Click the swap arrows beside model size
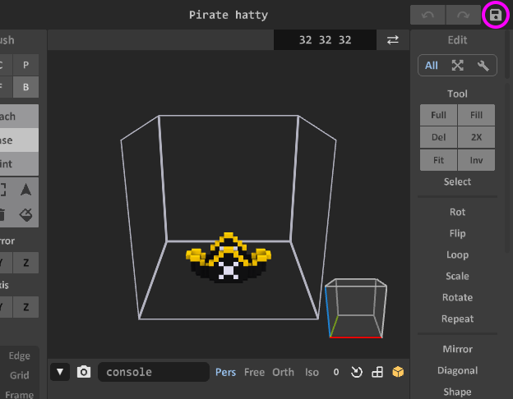Image resolution: width=513 pixels, height=399 pixels. (393, 40)
